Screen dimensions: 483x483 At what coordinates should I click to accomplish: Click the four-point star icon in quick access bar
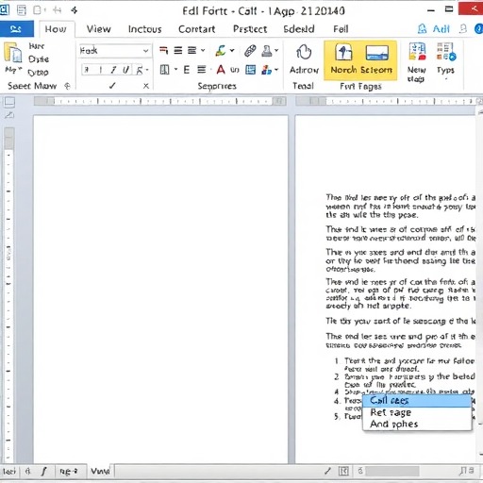(x=75, y=10)
